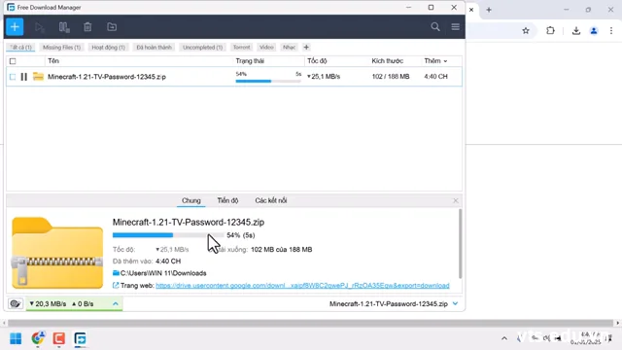This screenshot has height=350, width=622.
Task: Click the file name in bottom status bar
Action: [389, 304]
